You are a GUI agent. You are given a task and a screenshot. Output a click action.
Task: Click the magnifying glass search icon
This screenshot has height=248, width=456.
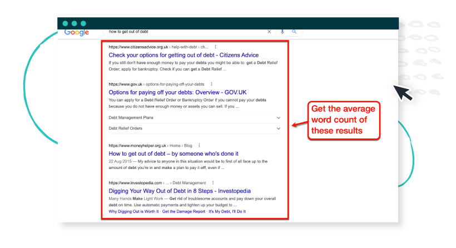294,32
